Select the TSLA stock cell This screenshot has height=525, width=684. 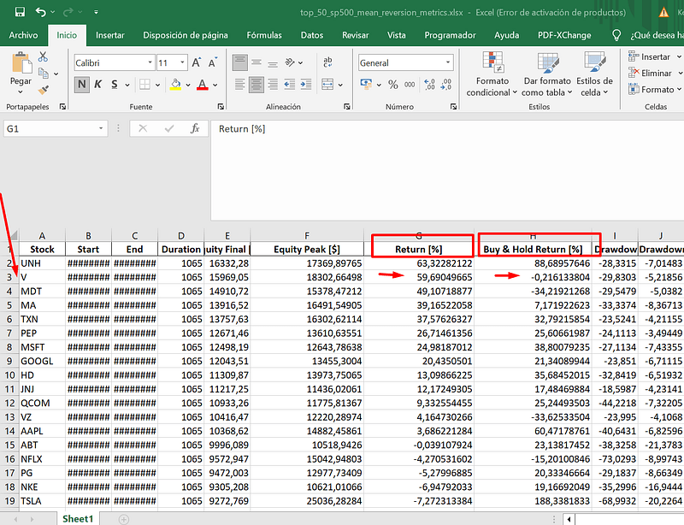42,501
